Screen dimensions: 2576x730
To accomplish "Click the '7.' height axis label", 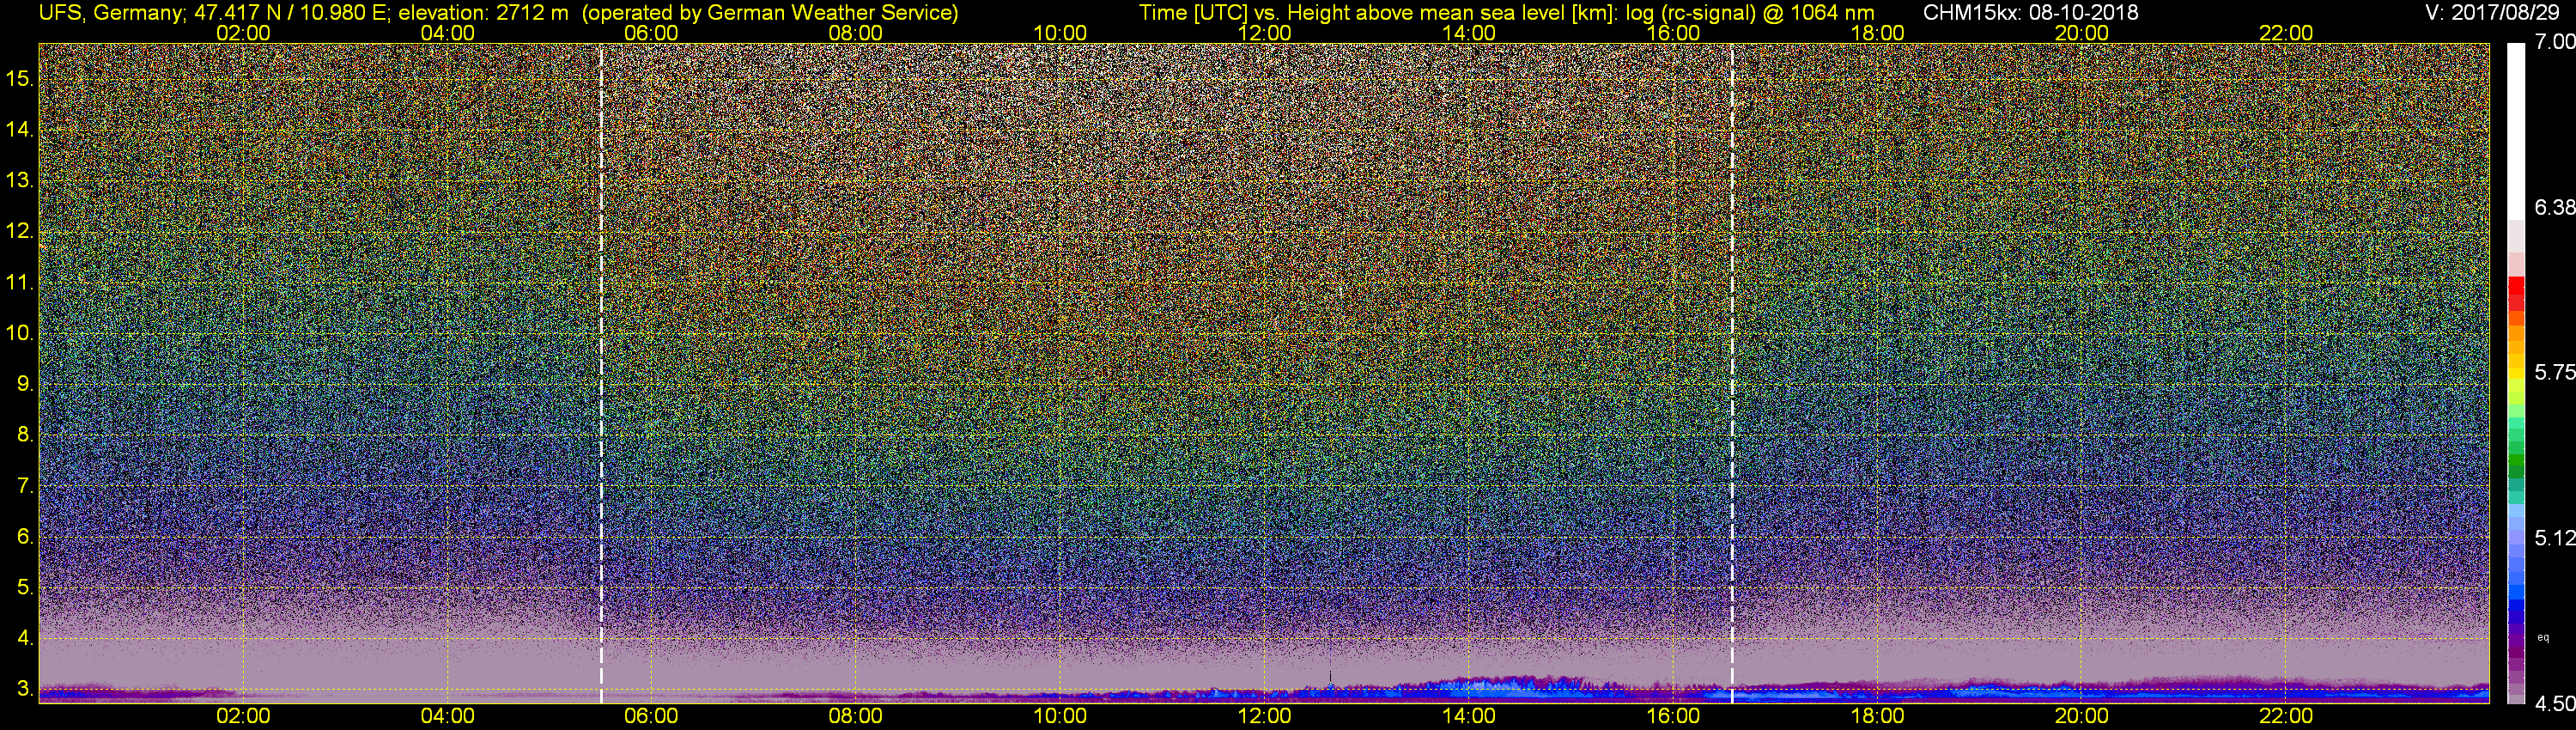I will (25, 486).
